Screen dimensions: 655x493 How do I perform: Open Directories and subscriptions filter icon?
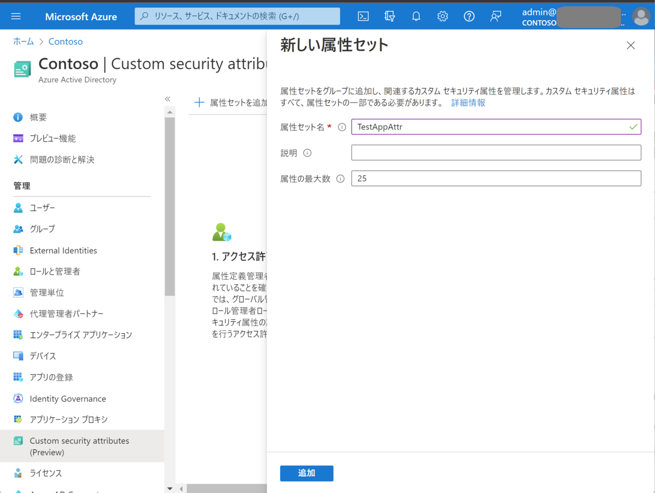pos(390,16)
